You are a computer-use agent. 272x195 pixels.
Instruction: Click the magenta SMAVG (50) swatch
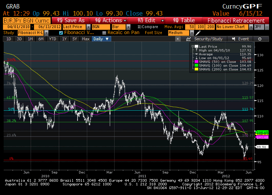(x=196, y=62)
